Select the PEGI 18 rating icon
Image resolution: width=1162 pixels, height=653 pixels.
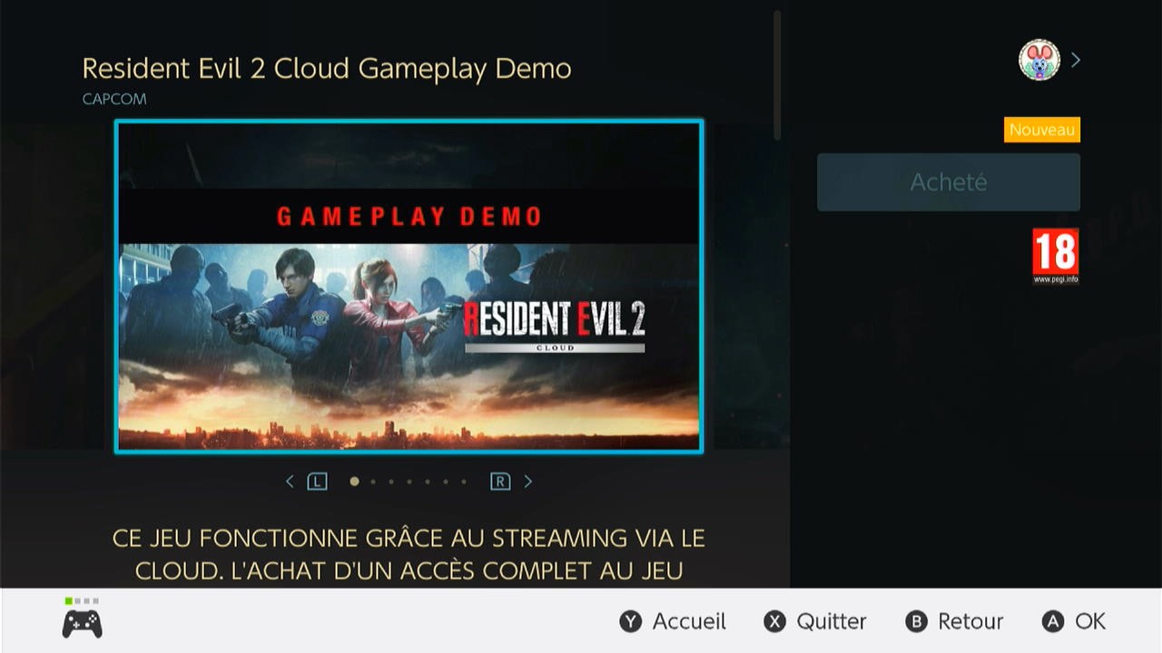(1056, 256)
